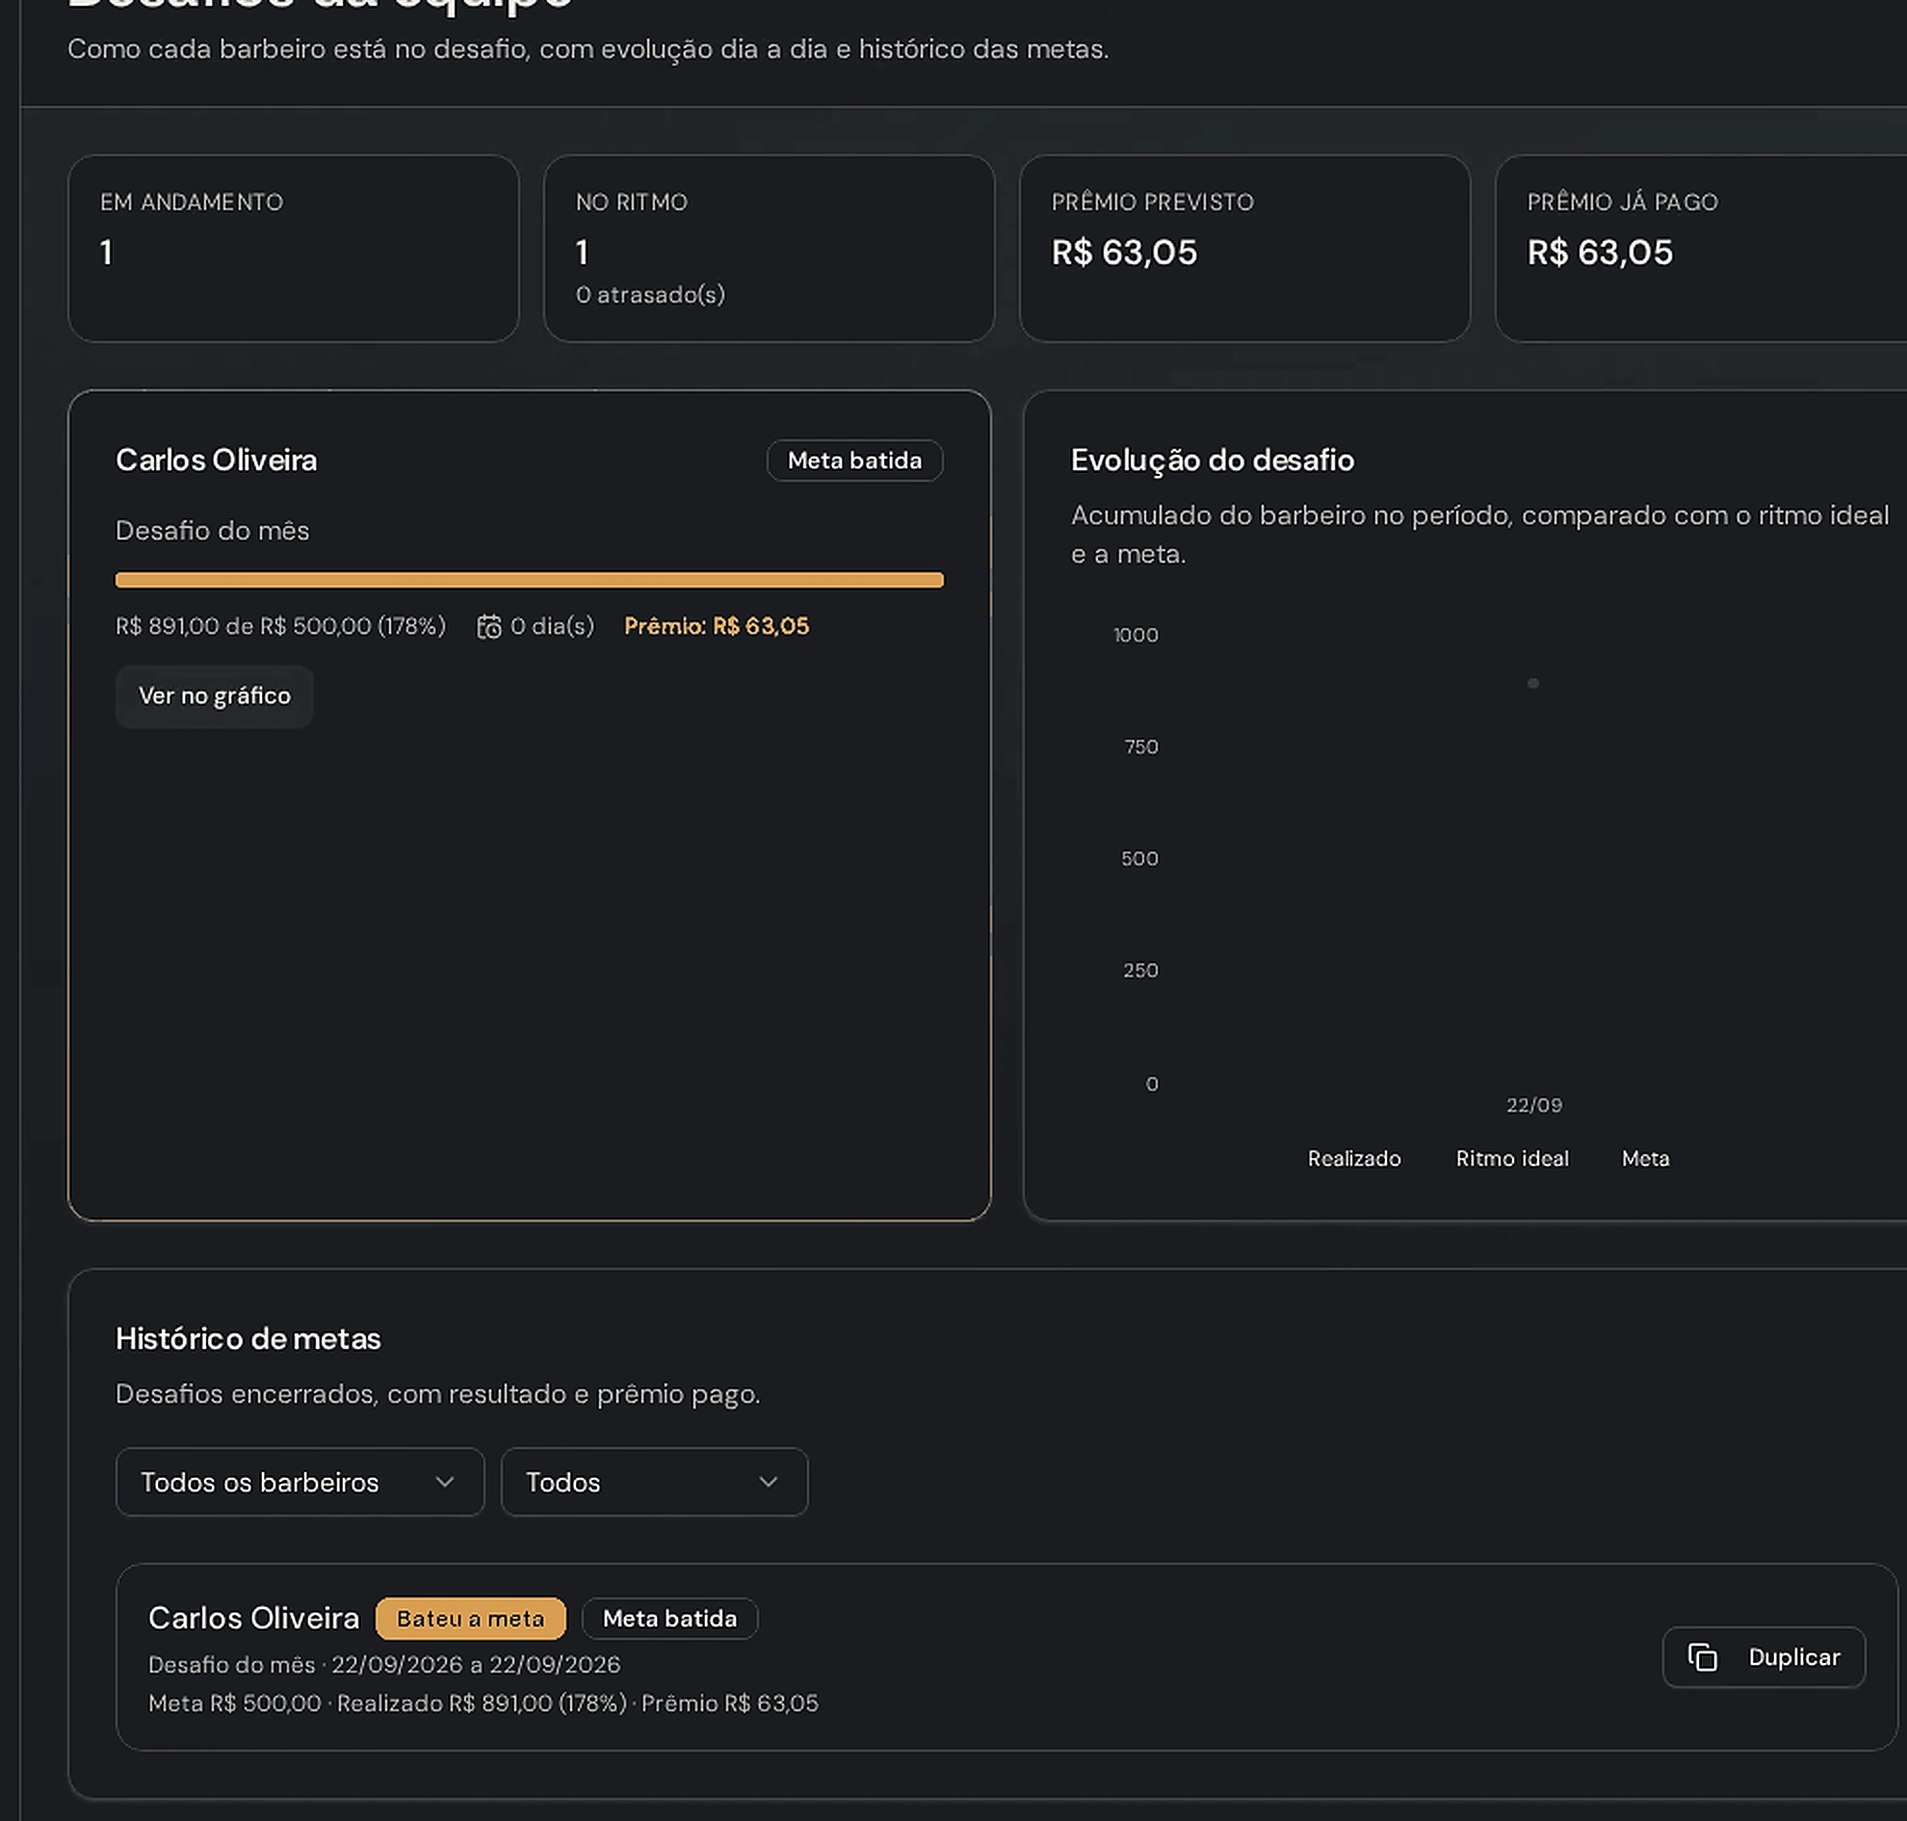1907x1821 pixels.
Task: Click the "Desafio do mês" label in the card
Action: point(213,531)
